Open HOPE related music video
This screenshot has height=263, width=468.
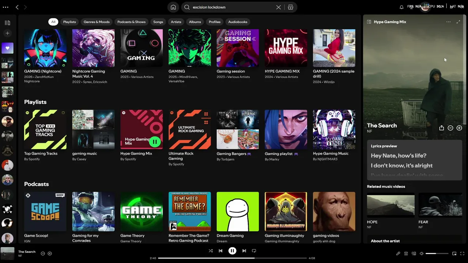click(391, 211)
